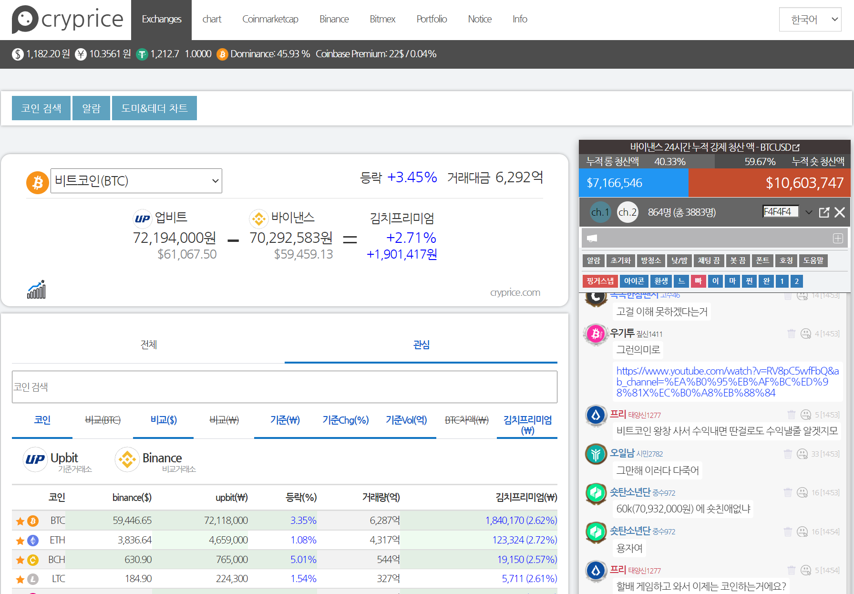Click ETH coin icon in table row
Image resolution: width=854 pixels, height=594 pixels.
coord(33,541)
